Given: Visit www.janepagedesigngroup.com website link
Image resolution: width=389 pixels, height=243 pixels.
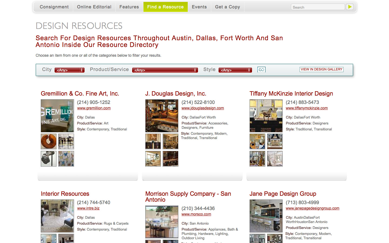Looking at the screenshot, I should (313, 208).
